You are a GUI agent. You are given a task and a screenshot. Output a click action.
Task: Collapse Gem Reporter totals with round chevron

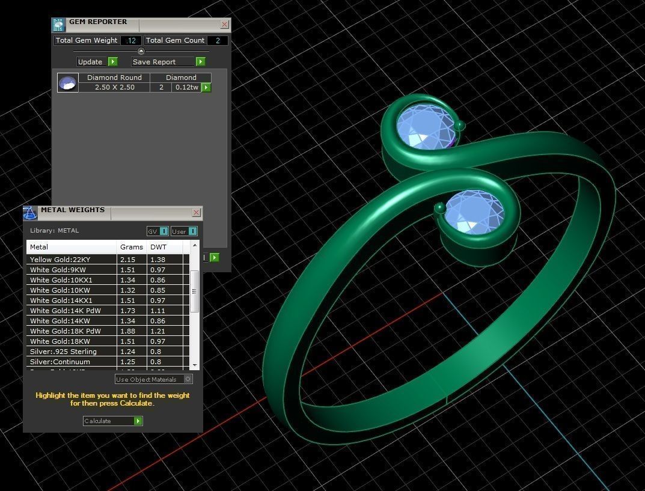click(141, 52)
